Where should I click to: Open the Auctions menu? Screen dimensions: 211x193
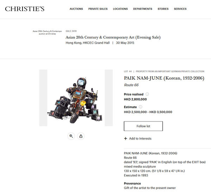coord(76,9)
